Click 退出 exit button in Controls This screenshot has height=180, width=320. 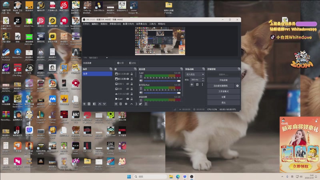(x=224, y=102)
